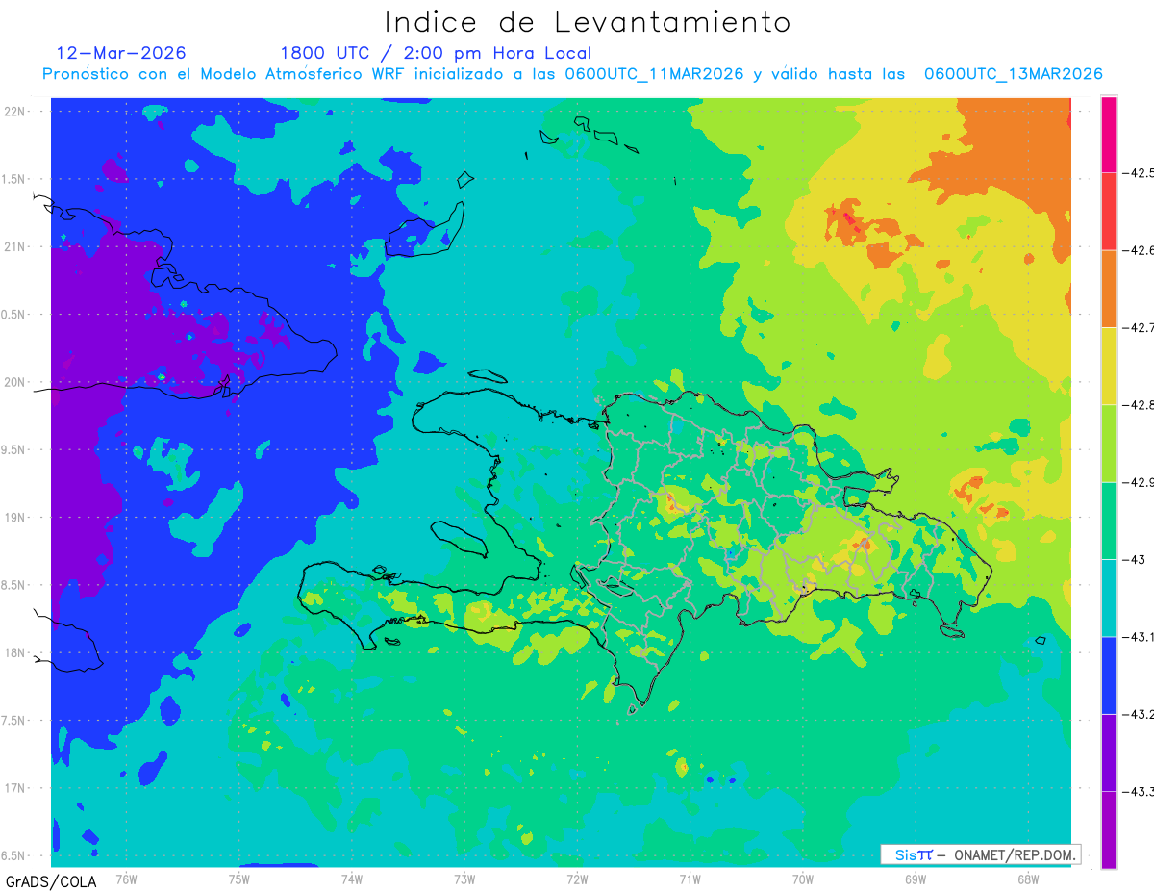Click the '19N' latitude label
The height and width of the screenshot is (892, 1154).
pyautogui.click(x=14, y=518)
